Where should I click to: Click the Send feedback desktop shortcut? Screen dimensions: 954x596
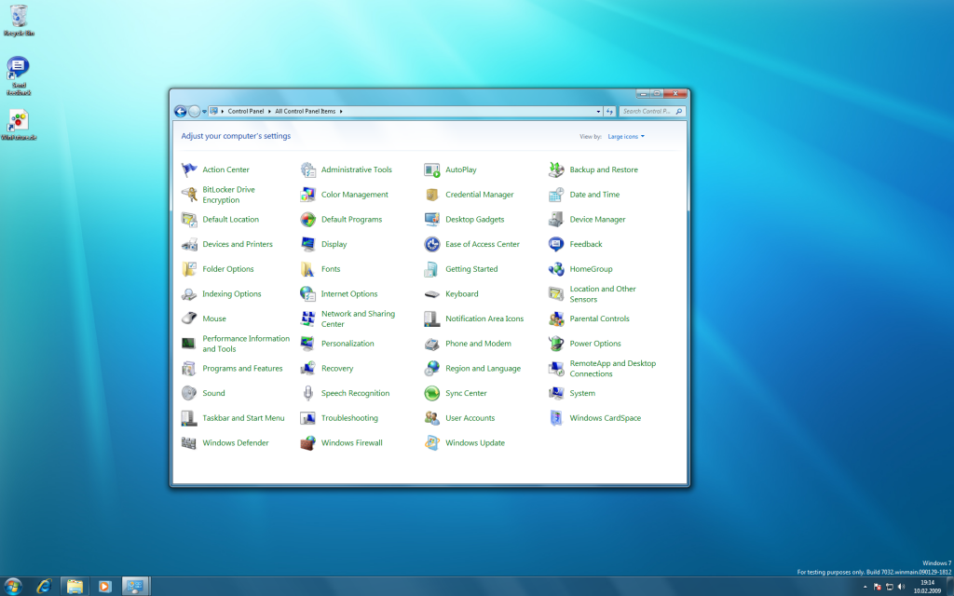[x=19, y=75]
